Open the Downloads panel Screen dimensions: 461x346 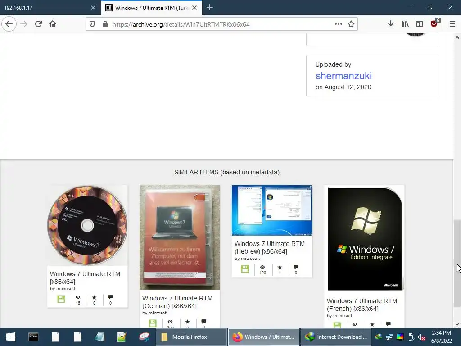(390, 24)
